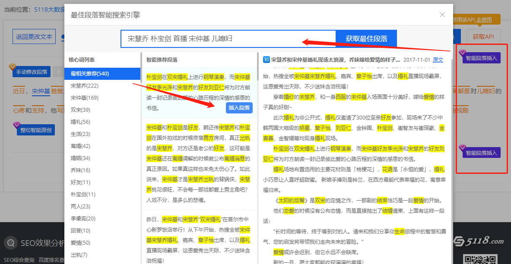Select keyword 宋慧乔(222)

point(84,85)
